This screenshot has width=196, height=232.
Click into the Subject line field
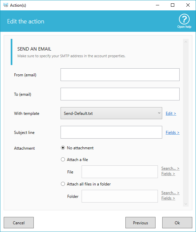pos(111,132)
